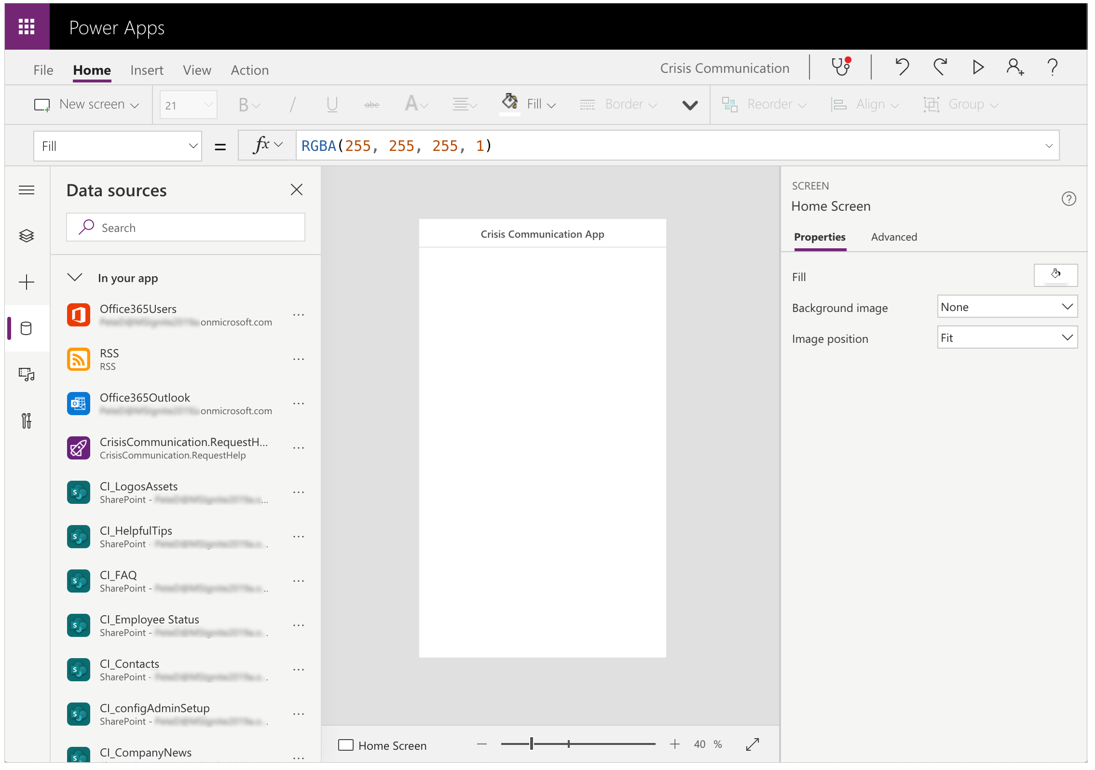Select the Advanced tab in properties
The width and height of the screenshot is (1095, 770).
click(x=894, y=237)
